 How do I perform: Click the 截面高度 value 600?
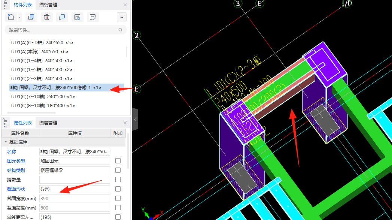click(x=75, y=208)
